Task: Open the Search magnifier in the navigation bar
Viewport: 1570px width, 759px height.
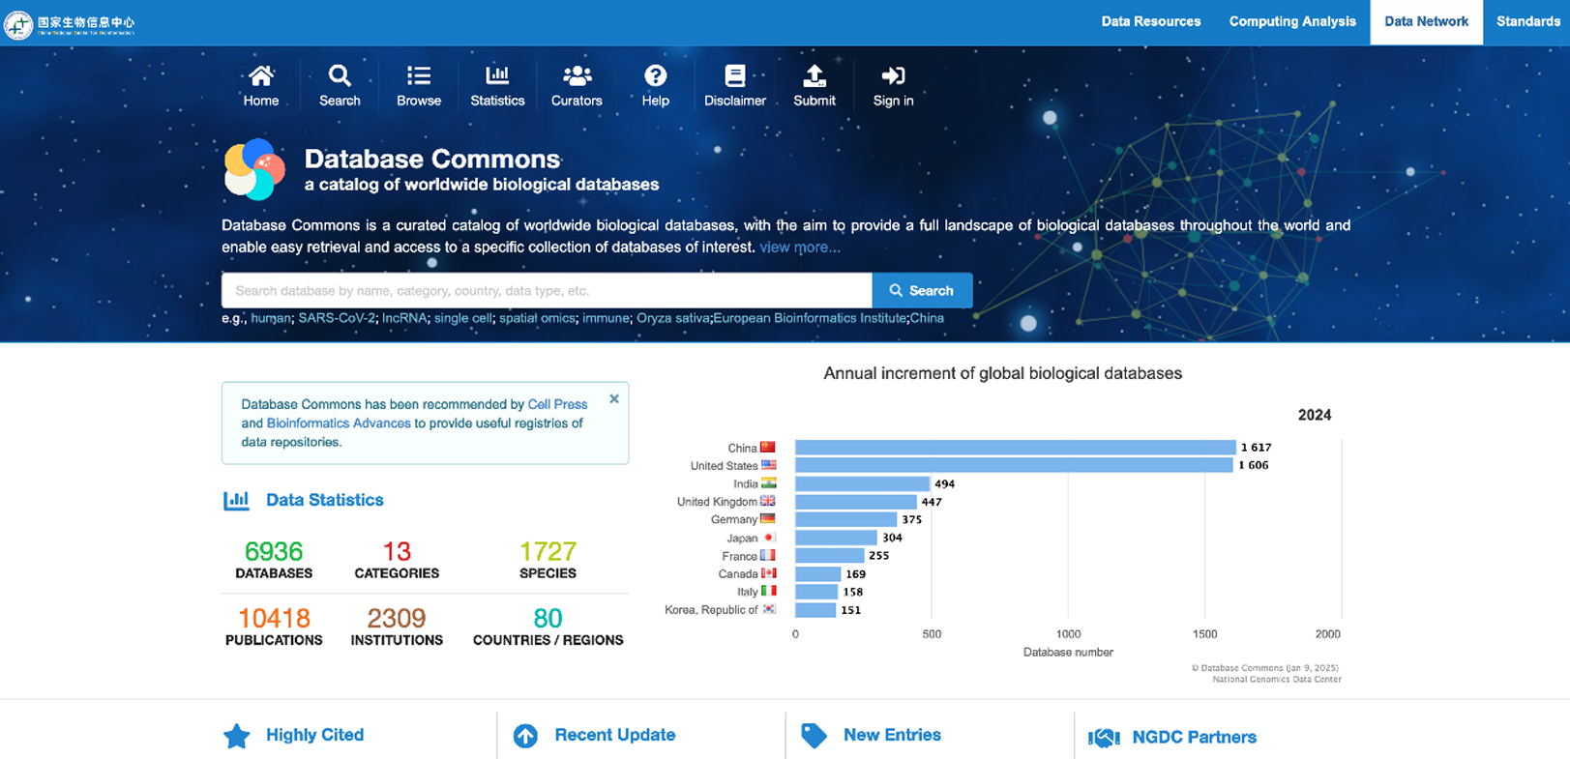Action: point(340,75)
